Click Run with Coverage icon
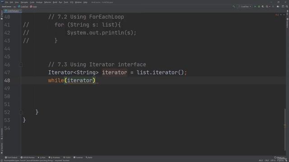Image resolution: width=289 pixels, height=162 pixels. pyautogui.click(x=263, y=6)
